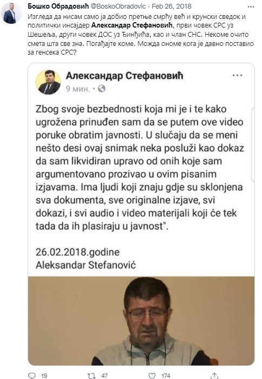Open the Александар Стефановић name in the embedded post

point(124,76)
